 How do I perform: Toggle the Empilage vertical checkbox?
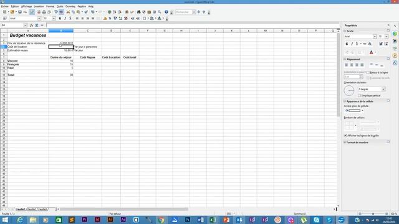[x=359, y=96]
